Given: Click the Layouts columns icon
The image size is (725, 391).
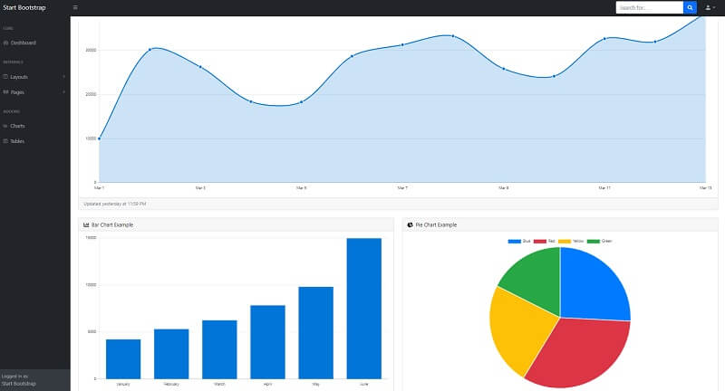Looking at the screenshot, I should pyautogui.click(x=5, y=77).
